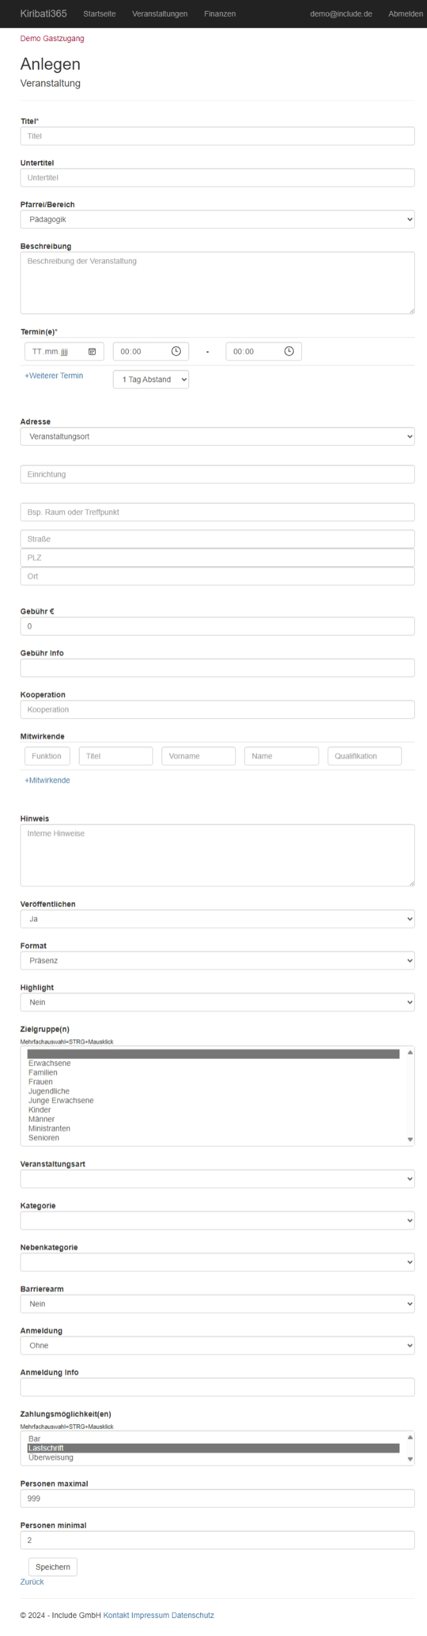
Task: Open the Pfarrei/Bereich dropdown
Action: coord(217,219)
